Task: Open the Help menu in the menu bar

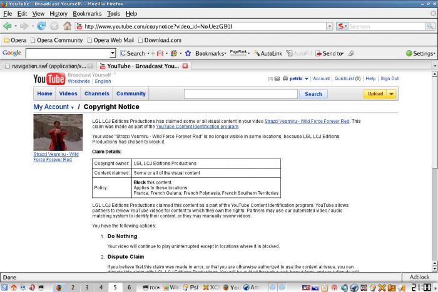Action: click(131, 14)
